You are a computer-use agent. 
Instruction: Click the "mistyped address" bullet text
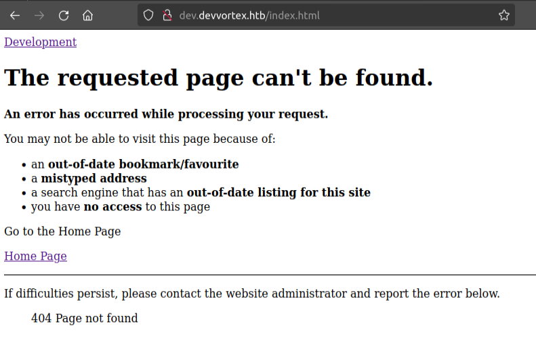94,179
